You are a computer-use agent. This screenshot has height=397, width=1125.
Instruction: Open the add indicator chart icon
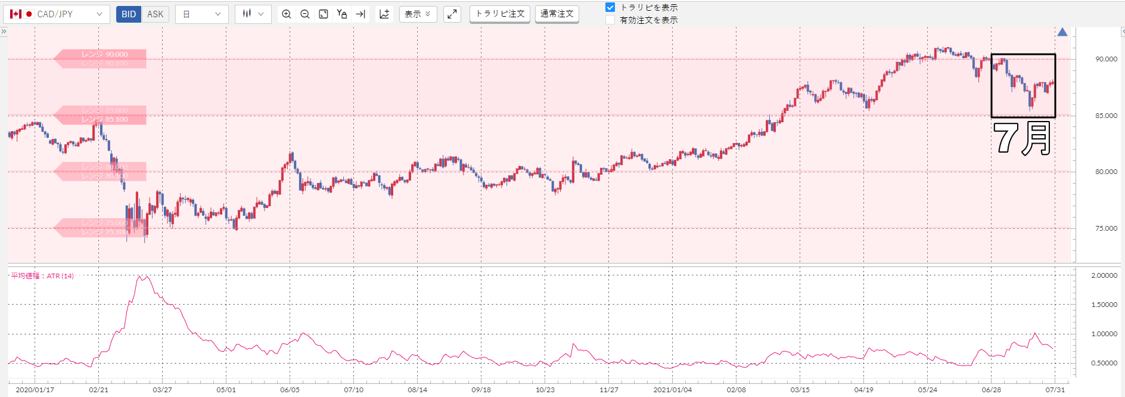point(384,14)
